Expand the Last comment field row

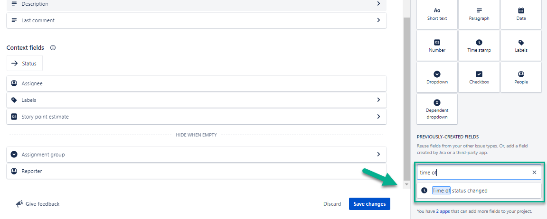(378, 20)
